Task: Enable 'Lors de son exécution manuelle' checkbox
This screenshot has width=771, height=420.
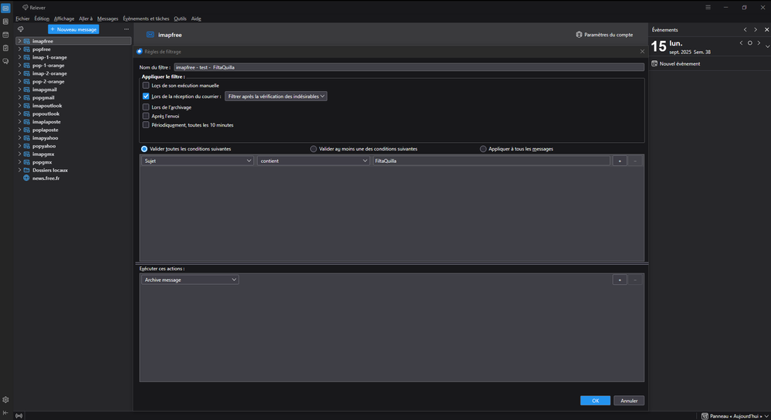Action: [x=146, y=86]
